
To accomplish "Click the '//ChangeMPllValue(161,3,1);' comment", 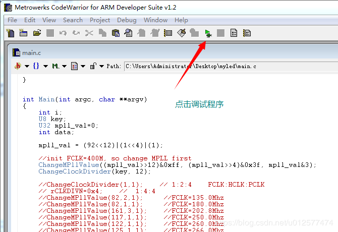I will point(93,211).
